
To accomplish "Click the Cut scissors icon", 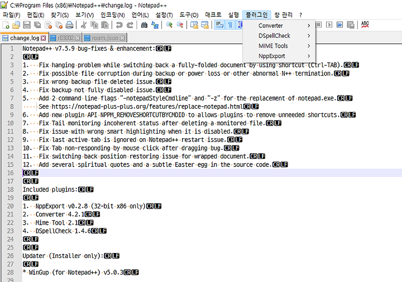I will [84, 25].
